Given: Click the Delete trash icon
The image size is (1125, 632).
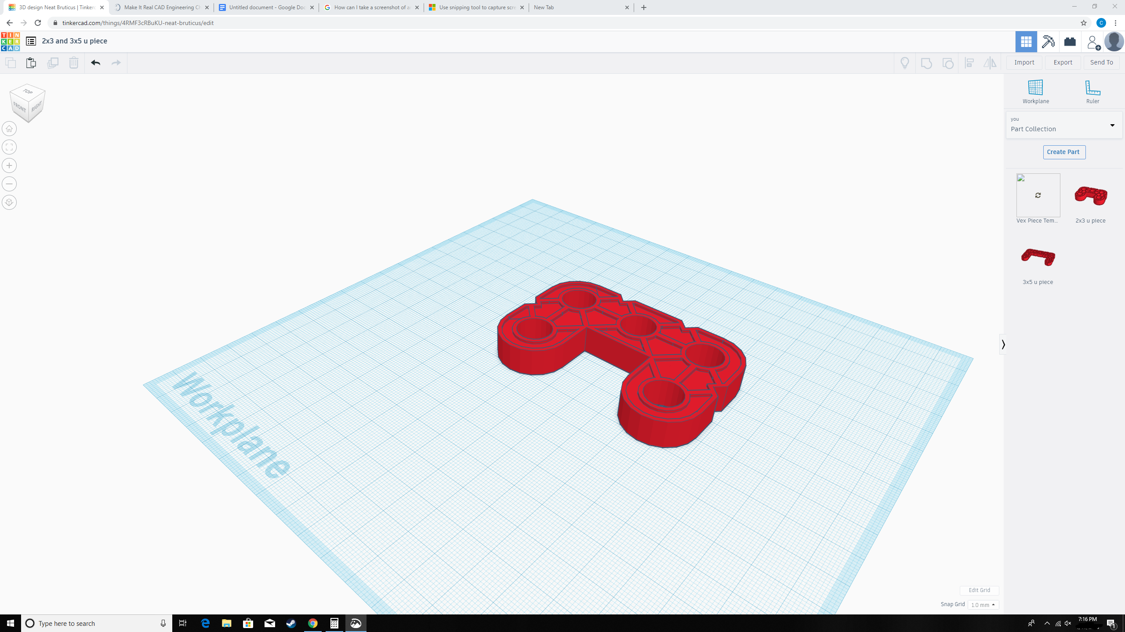Looking at the screenshot, I should (73, 63).
